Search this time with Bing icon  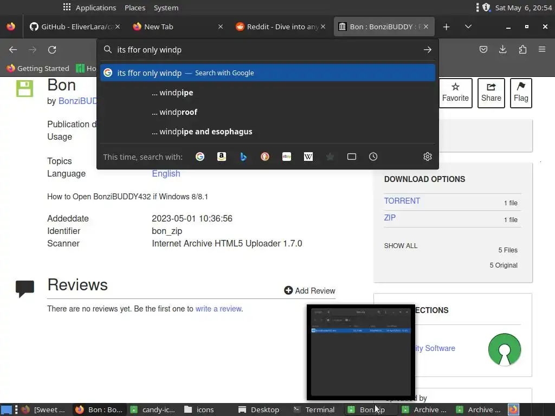pyautogui.click(x=243, y=157)
